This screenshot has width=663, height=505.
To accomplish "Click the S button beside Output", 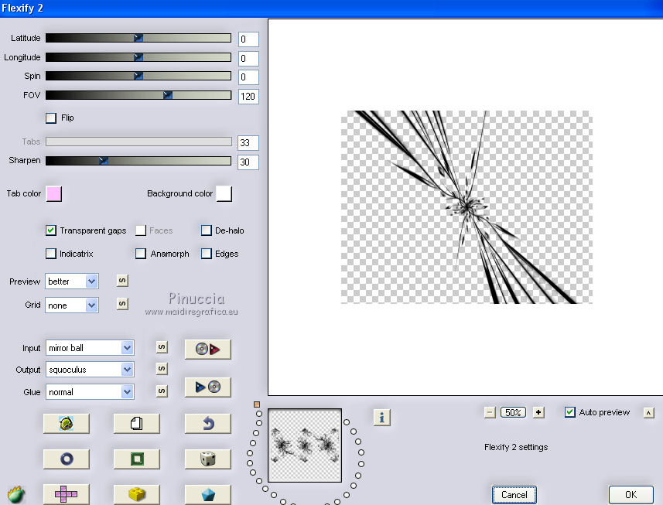I will 162,369.
